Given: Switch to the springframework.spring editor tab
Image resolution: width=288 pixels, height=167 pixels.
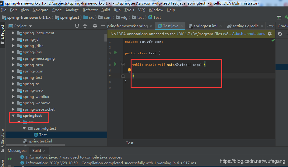Looking at the screenshot, I should coord(128,26).
